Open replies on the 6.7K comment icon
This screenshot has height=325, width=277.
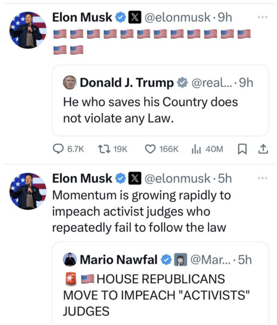[x=58, y=149]
